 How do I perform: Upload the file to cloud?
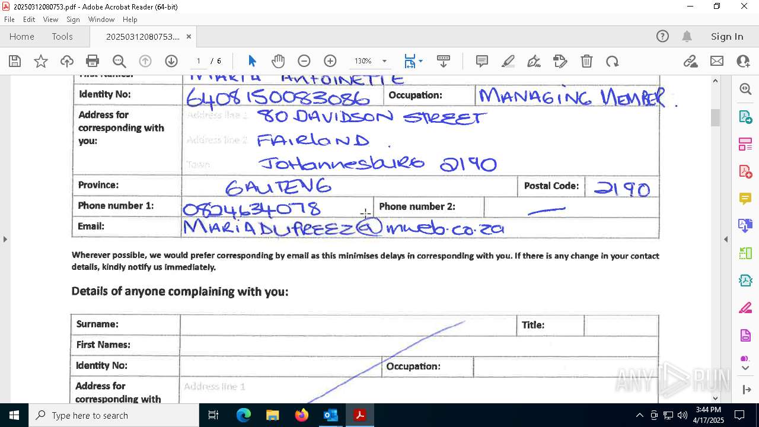(x=67, y=61)
